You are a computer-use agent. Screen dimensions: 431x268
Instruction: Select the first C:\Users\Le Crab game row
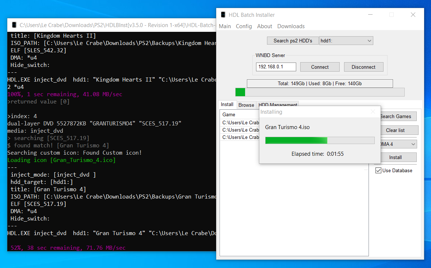[x=240, y=122]
